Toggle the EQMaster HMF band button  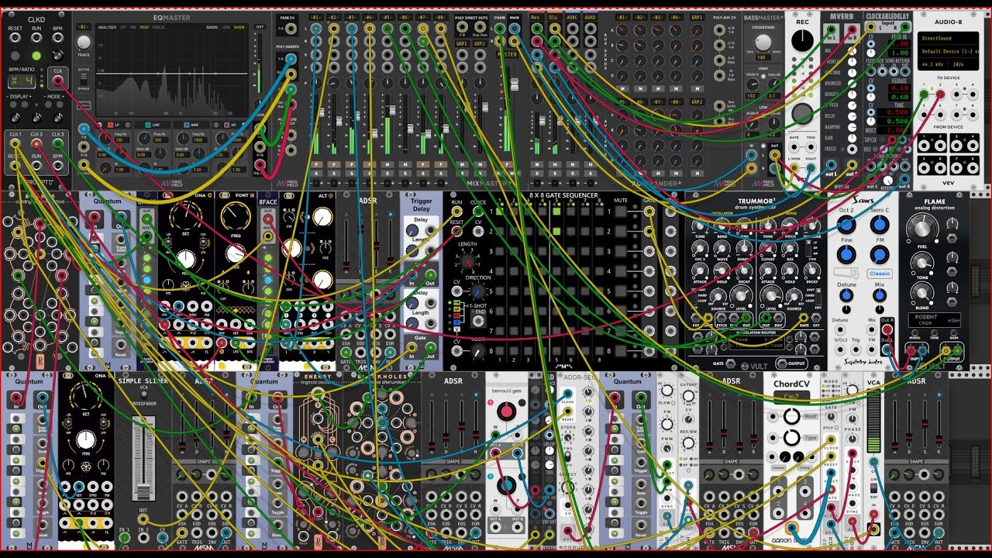187,124
